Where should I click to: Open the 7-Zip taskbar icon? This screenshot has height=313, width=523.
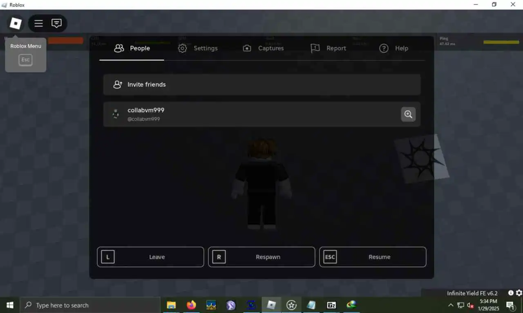[331, 305]
